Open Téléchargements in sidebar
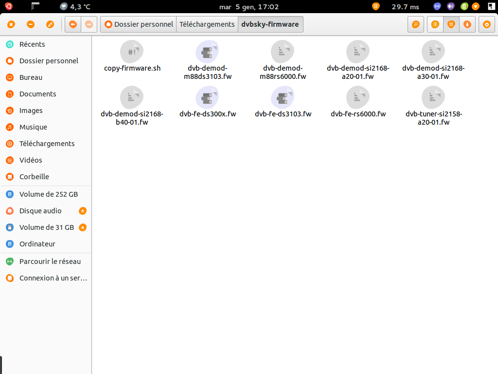 [x=46, y=144]
